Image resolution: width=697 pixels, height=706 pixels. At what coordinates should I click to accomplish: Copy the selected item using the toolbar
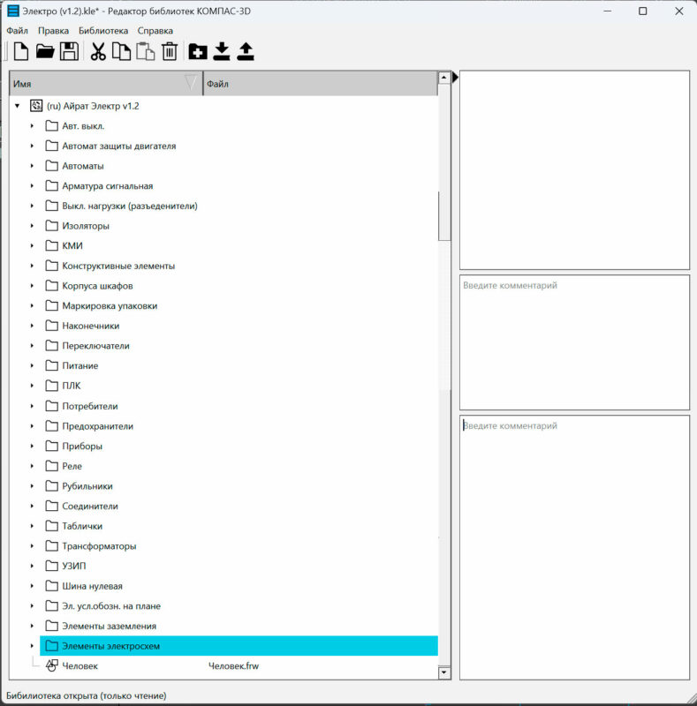coord(121,51)
